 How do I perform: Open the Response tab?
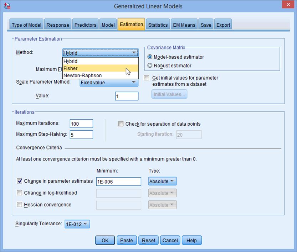(x=58, y=25)
